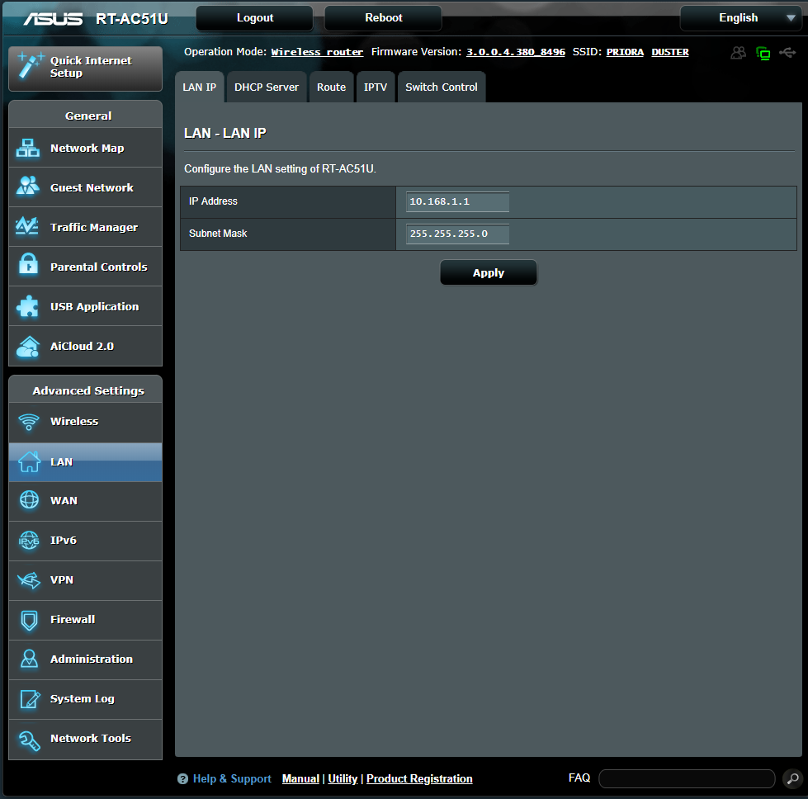Open the Firewall menu item

86,620
